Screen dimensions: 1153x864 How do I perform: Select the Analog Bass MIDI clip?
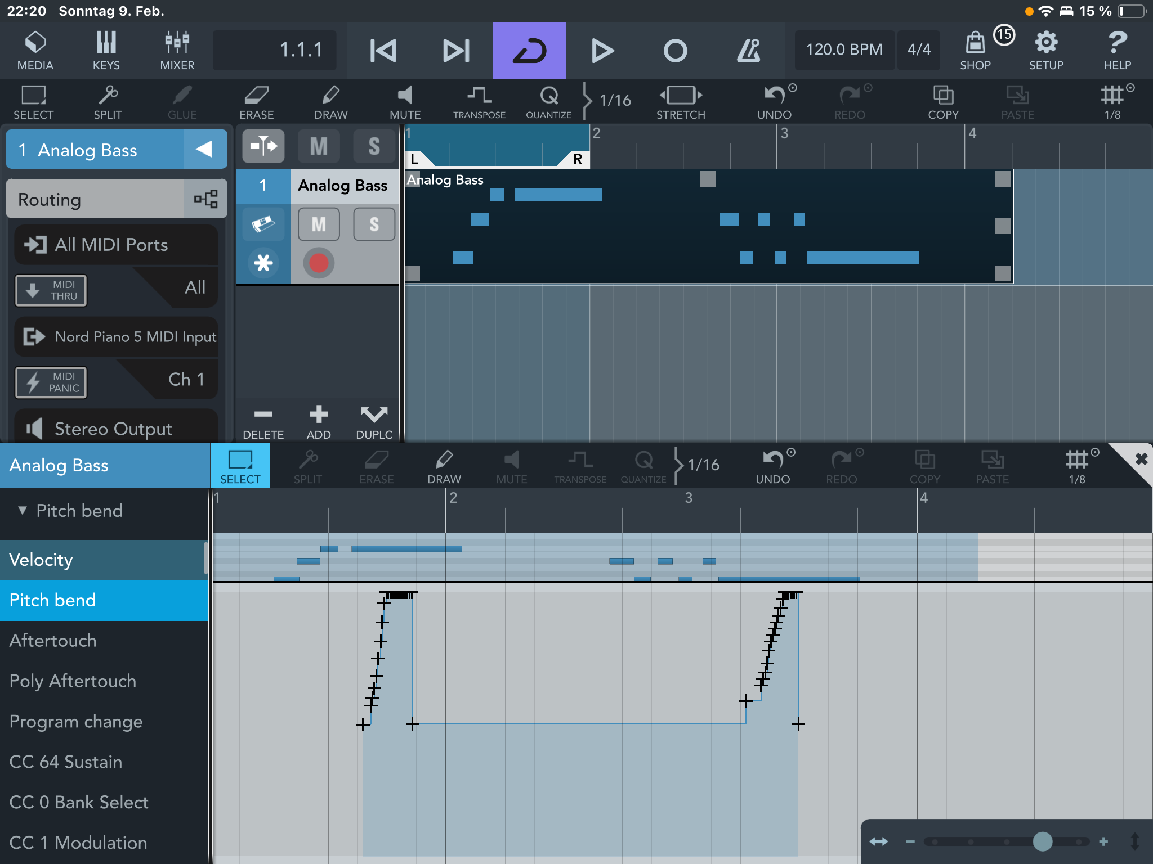point(709,226)
